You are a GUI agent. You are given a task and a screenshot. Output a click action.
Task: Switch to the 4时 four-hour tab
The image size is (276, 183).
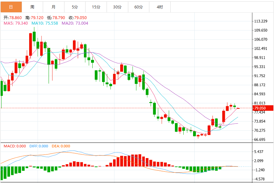[160, 7]
